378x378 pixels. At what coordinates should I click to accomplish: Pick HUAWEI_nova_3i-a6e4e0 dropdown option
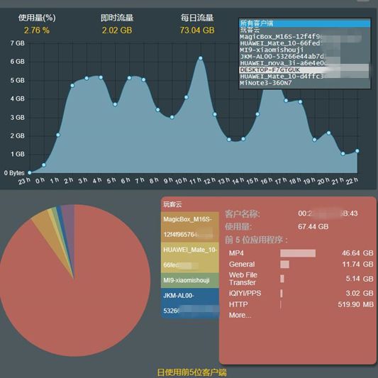pyautogui.click(x=305, y=63)
